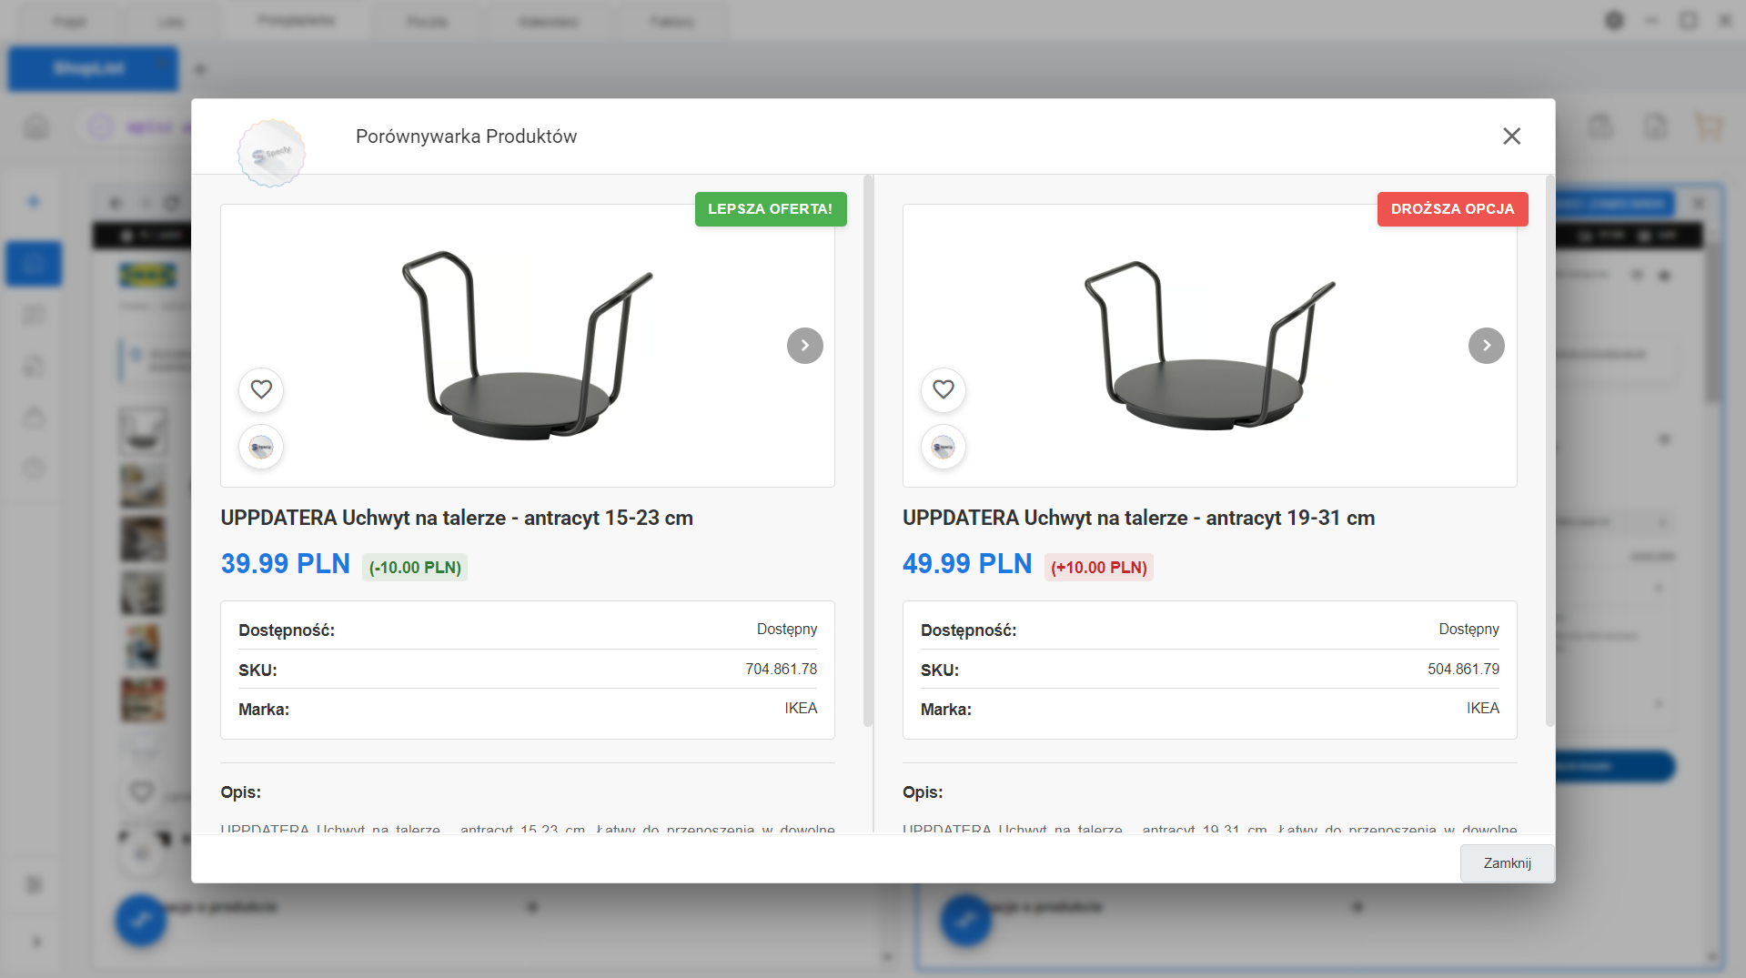Click the left product column scrollbar
The image size is (1746, 978).
point(868,455)
